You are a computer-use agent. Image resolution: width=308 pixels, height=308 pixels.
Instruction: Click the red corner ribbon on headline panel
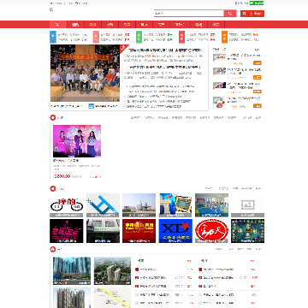coord(124,48)
